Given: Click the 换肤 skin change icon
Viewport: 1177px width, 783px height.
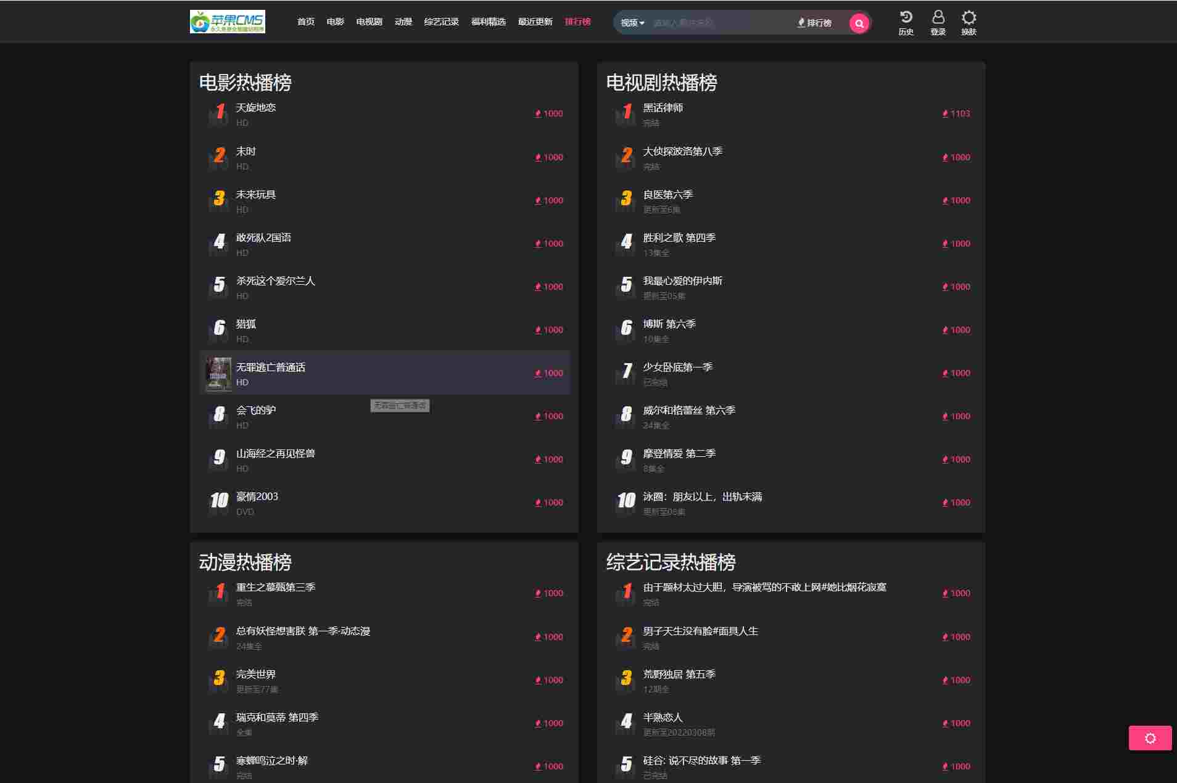Looking at the screenshot, I should coord(968,23).
